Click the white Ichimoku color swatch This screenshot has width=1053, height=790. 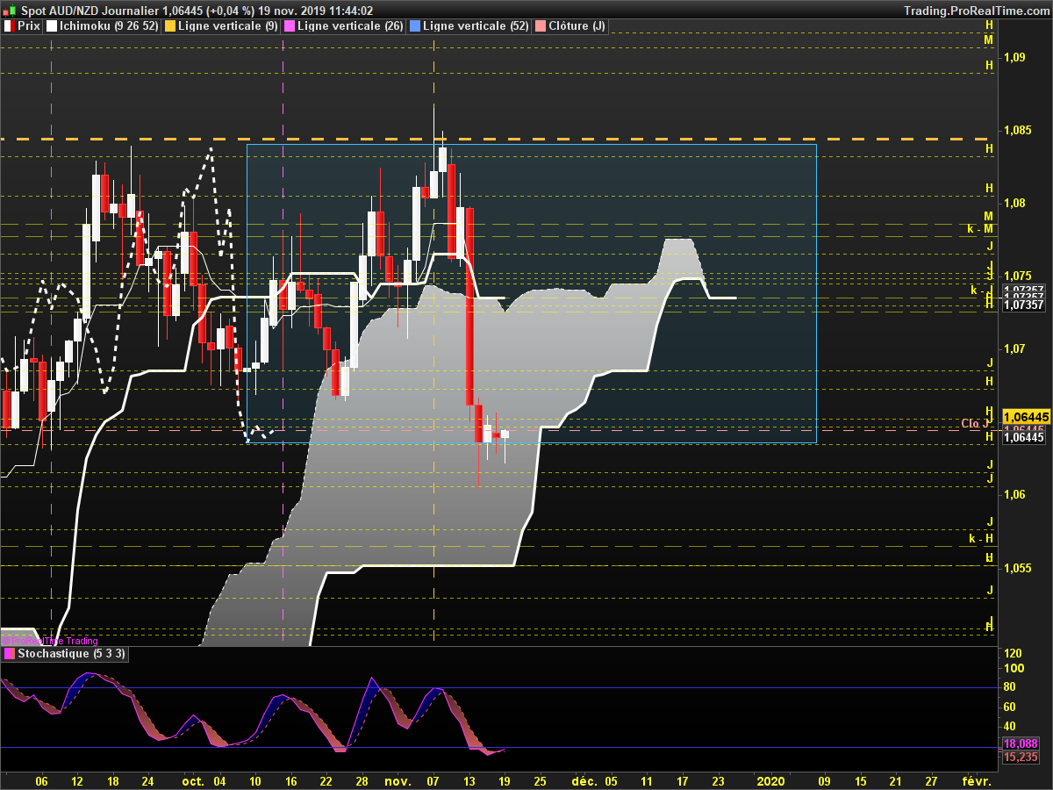pos(52,26)
